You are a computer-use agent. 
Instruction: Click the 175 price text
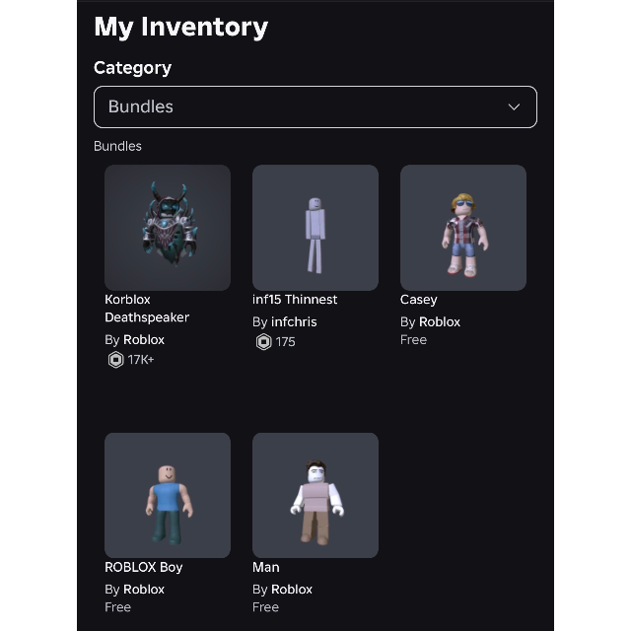[285, 342]
